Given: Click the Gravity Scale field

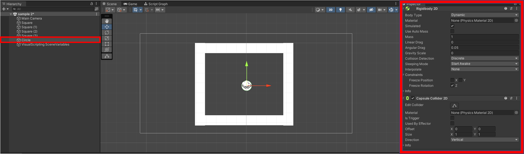Looking at the screenshot, I should (x=485, y=53).
